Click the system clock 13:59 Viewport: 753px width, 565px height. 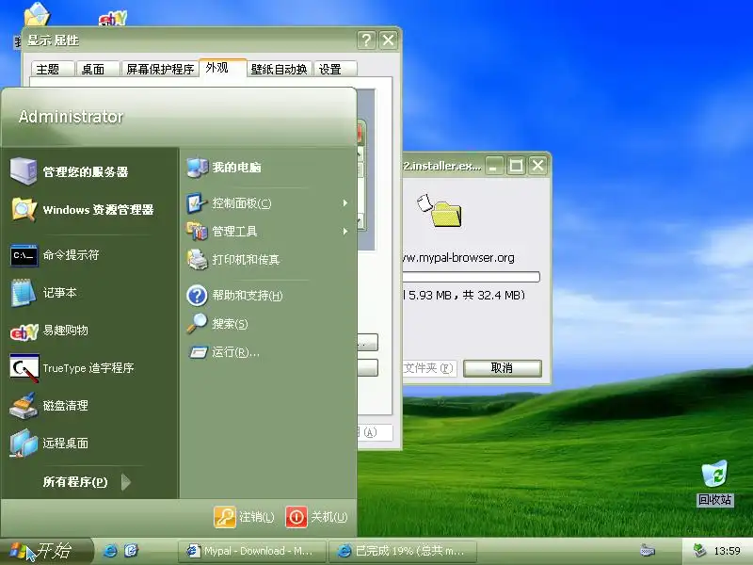pos(727,551)
